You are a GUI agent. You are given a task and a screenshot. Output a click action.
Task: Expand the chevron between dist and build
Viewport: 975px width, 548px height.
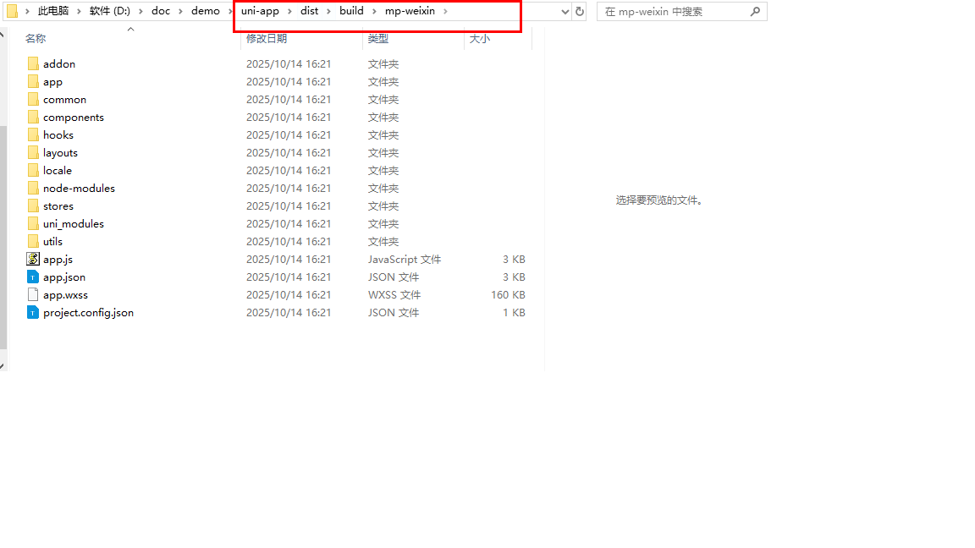tap(329, 12)
